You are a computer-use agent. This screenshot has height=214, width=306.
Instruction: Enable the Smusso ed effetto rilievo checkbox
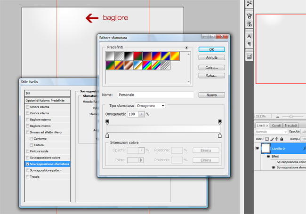point(27,132)
